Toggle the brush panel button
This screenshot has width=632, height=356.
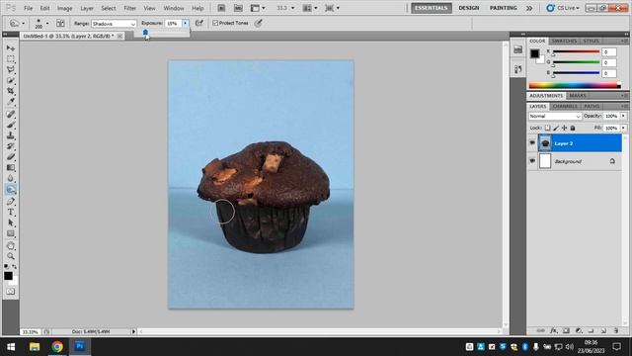[x=60, y=23]
